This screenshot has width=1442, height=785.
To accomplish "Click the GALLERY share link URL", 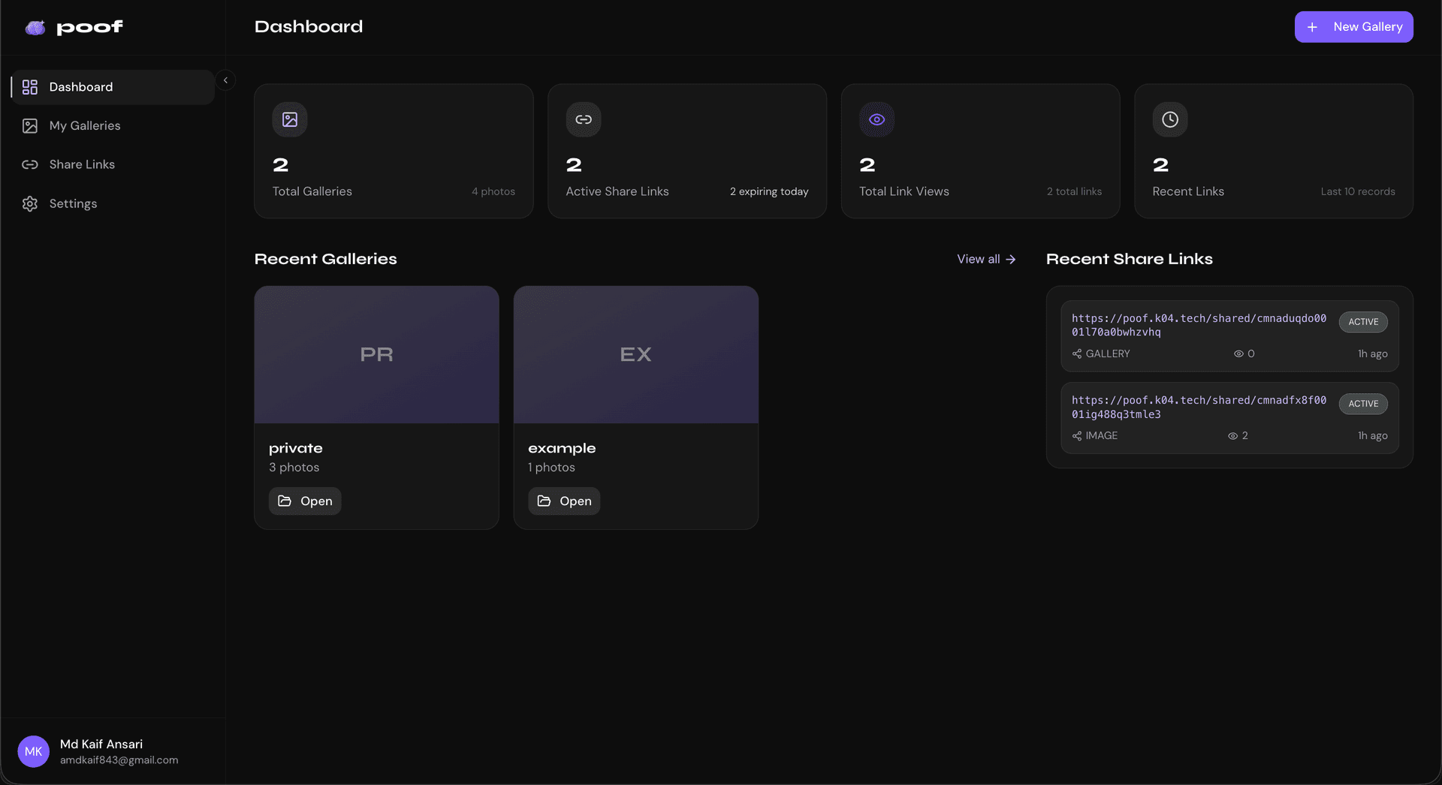I will click(x=1199, y=325).
